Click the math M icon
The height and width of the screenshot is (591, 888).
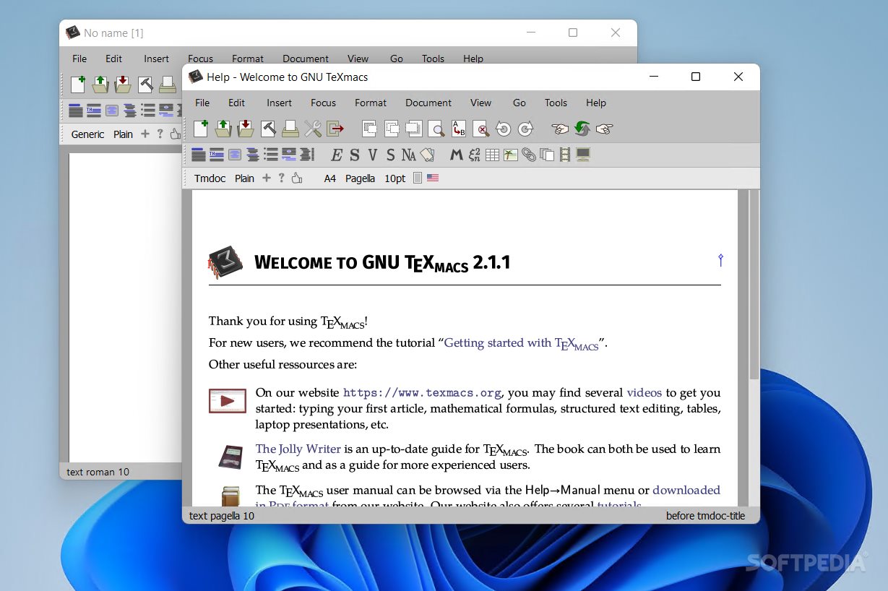tap(456, 155)
